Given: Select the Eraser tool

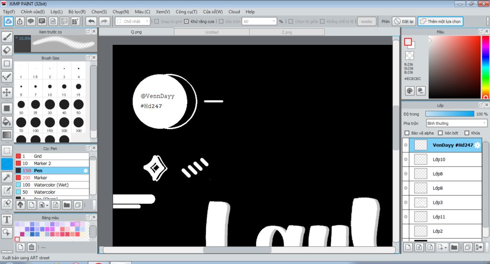Looking at the screenshot, I should tap(7, 50).
